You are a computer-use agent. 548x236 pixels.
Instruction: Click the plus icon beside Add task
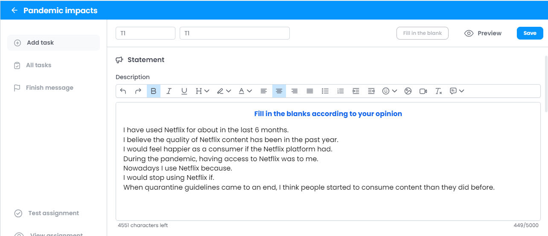(17, 43)
